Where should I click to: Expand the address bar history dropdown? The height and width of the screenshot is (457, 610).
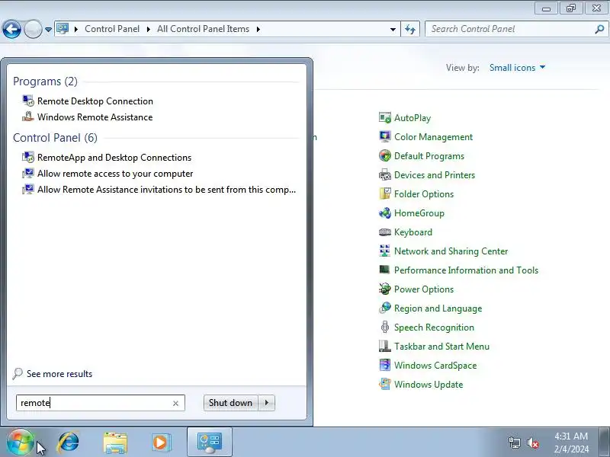[393, 30]
